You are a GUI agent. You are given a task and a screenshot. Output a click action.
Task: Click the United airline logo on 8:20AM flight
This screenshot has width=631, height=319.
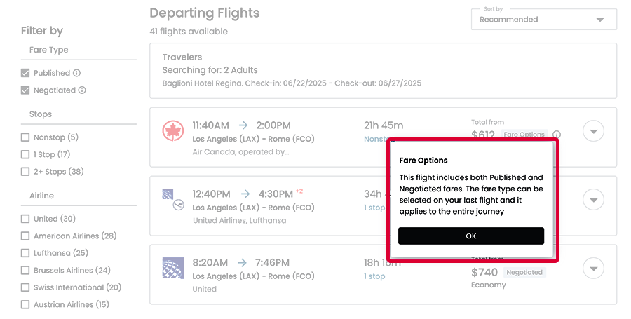click(x=172, y=268)
